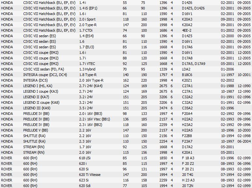
Task: Select engine code F23A7
Action: (187, 141)
